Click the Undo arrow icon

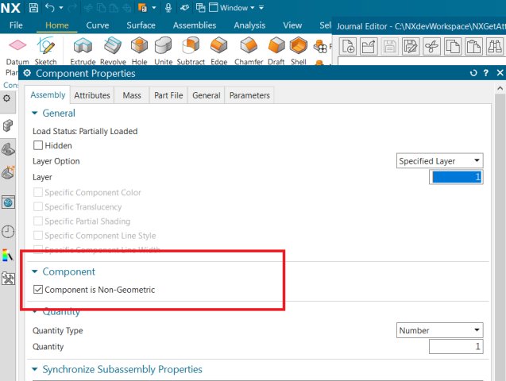click(50, 7)
